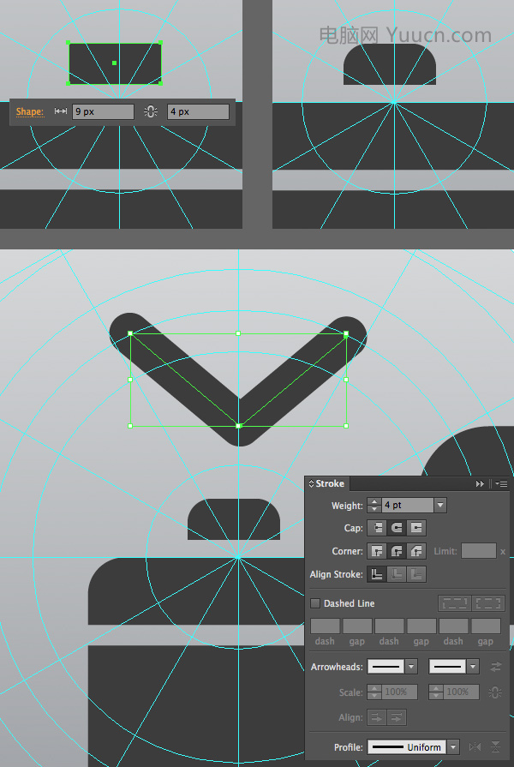Enable the Dashed Line checkbox

point(315,603)
